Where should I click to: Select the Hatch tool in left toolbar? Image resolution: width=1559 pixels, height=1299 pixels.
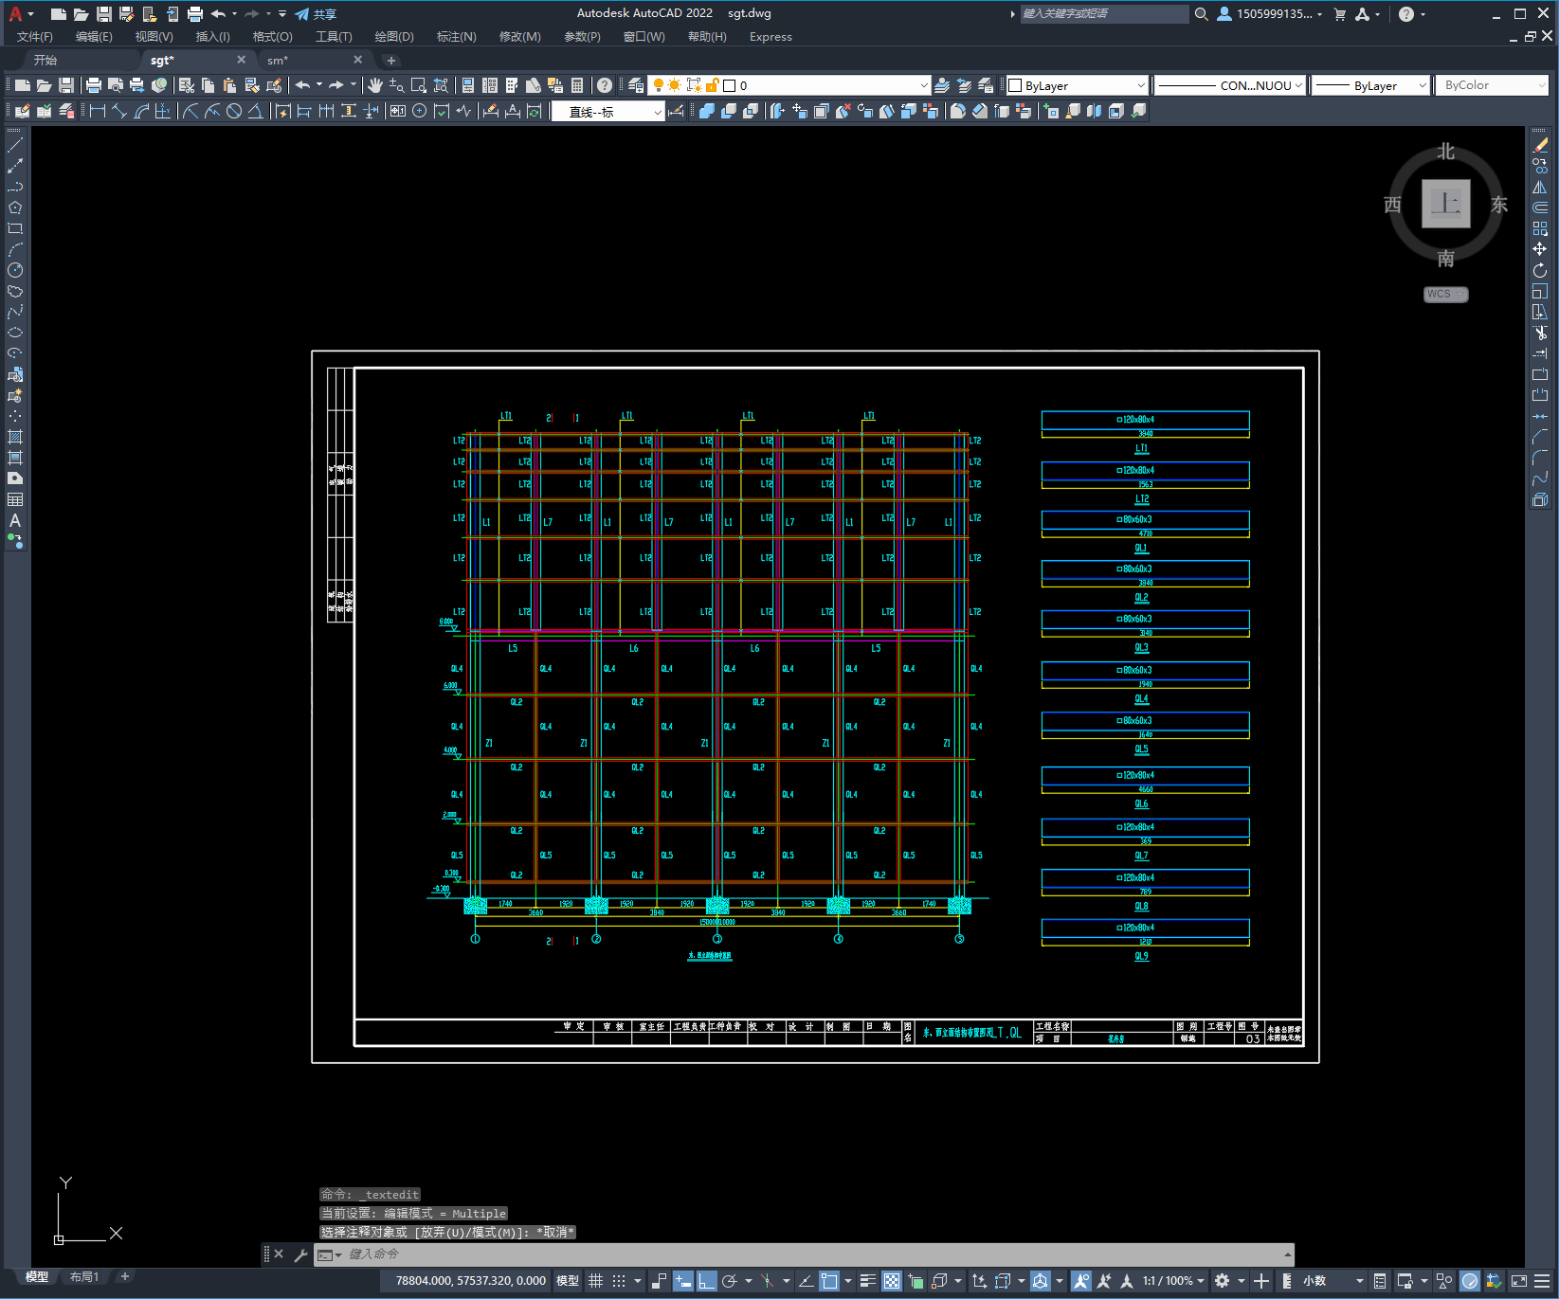coord(15,437)
